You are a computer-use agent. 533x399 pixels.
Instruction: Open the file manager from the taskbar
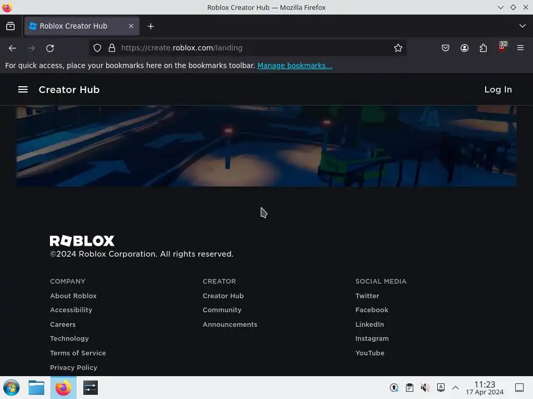tap(36, 388)
